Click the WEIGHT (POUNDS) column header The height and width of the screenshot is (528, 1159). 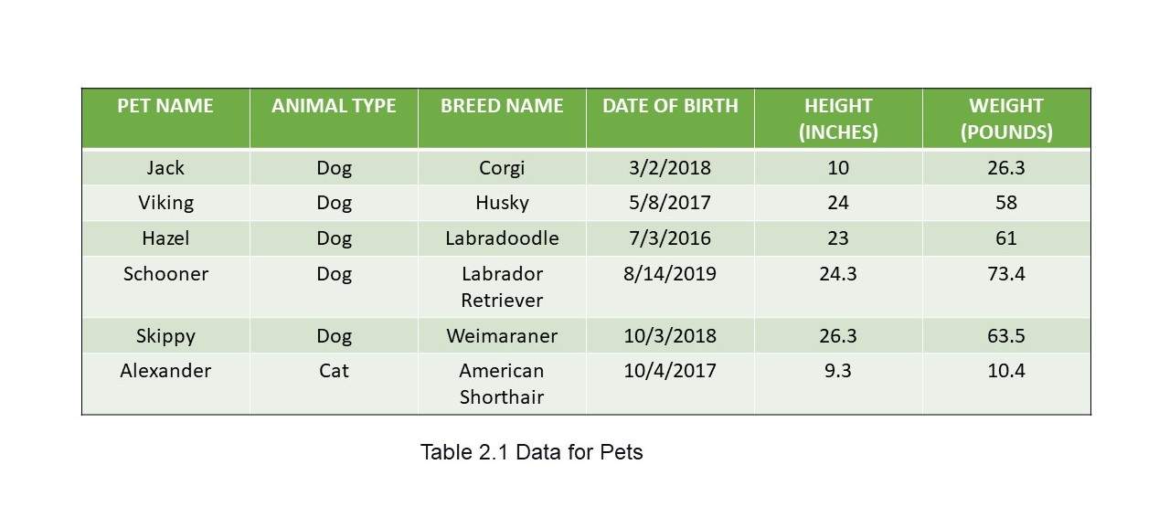coord(1006,119)
